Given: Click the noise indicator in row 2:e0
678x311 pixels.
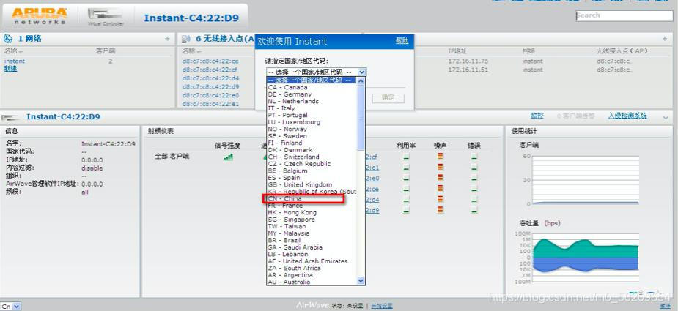Looking at the screenshot, I should (441, 178).
